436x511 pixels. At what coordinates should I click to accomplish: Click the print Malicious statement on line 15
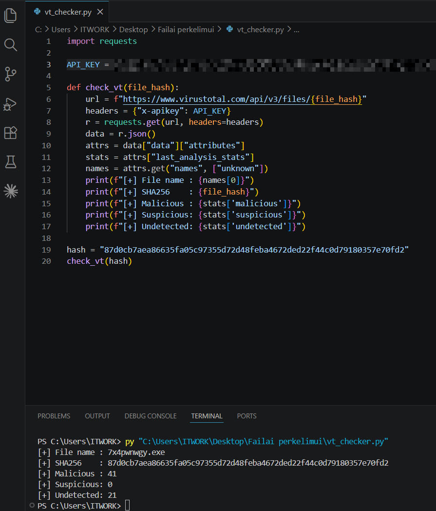[x=193, y=203]
